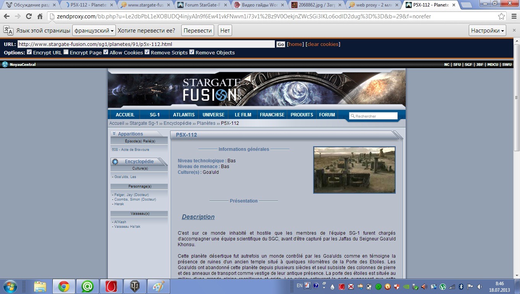Open Mail.Ru Agent from the taskbar
This screenshot has width=520, height=294.
[87, 286]
